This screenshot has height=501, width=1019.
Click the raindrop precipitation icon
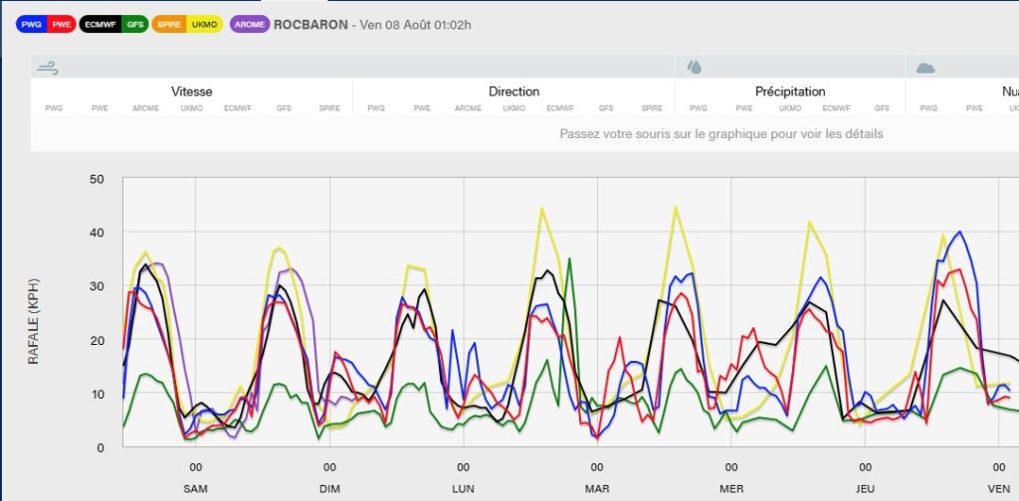695,68
